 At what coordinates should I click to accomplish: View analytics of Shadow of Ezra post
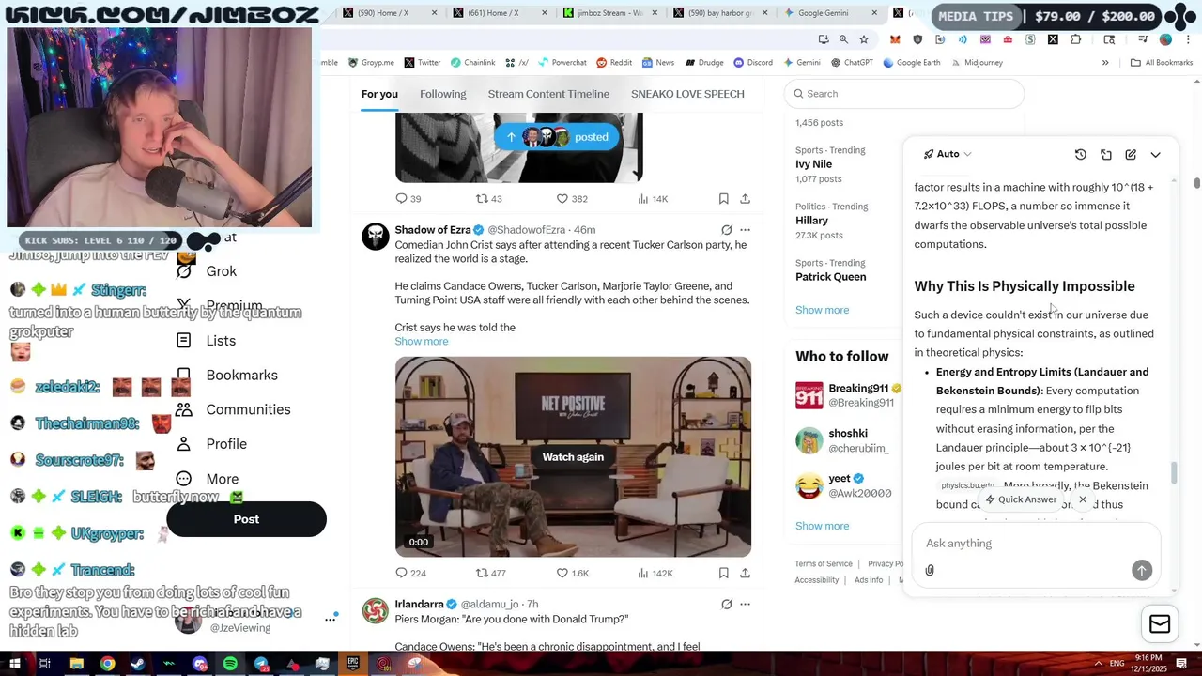(655, 573)
